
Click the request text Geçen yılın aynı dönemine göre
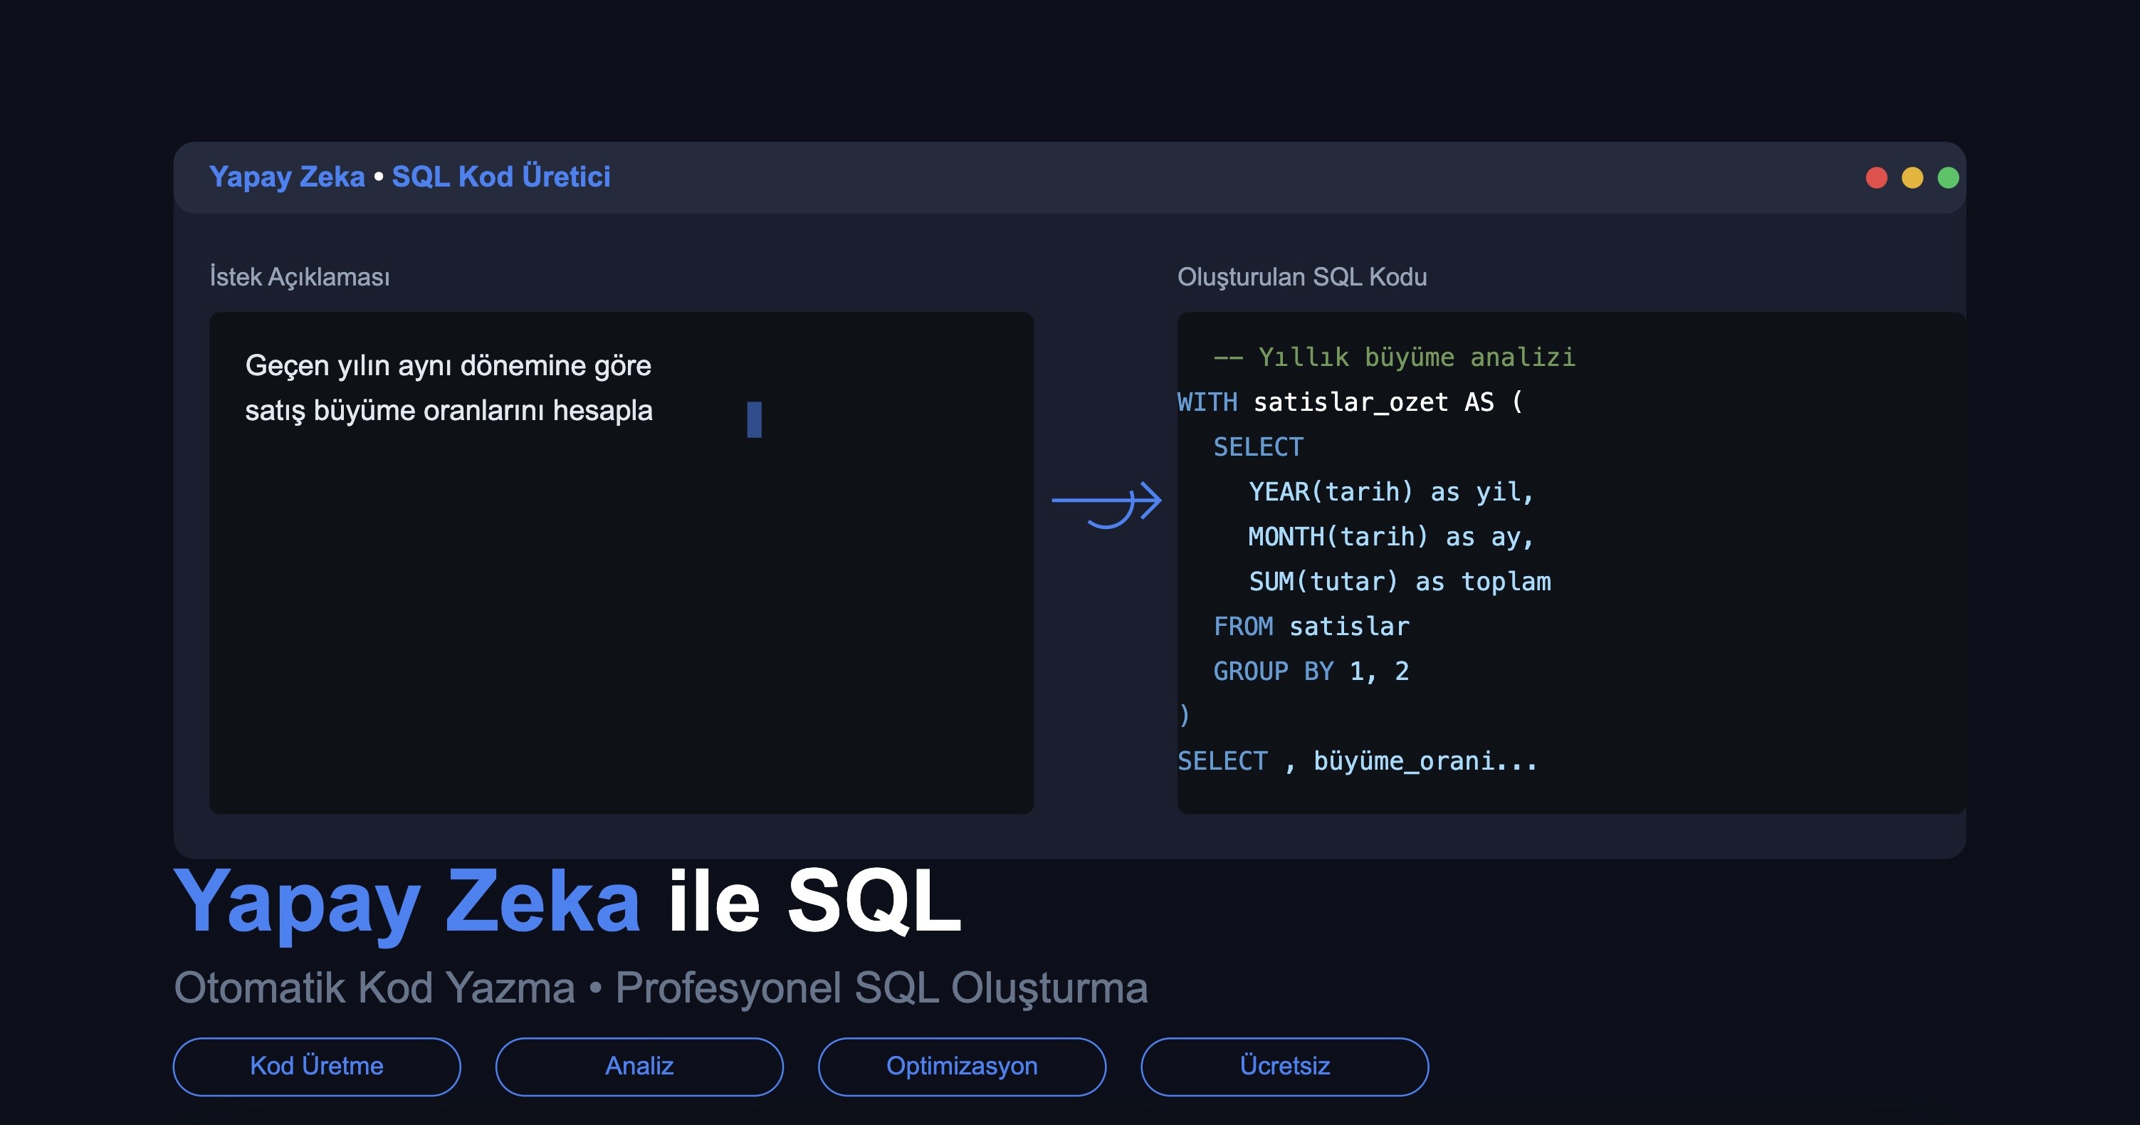pyautogui.click(x=448, y=367)
